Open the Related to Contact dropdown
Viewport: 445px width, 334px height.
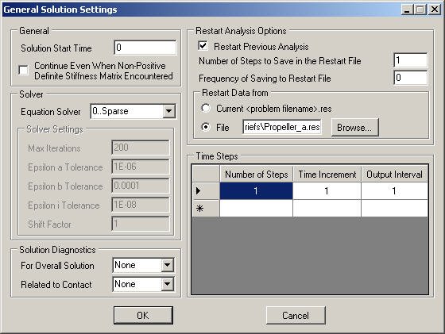click(168, 284)
